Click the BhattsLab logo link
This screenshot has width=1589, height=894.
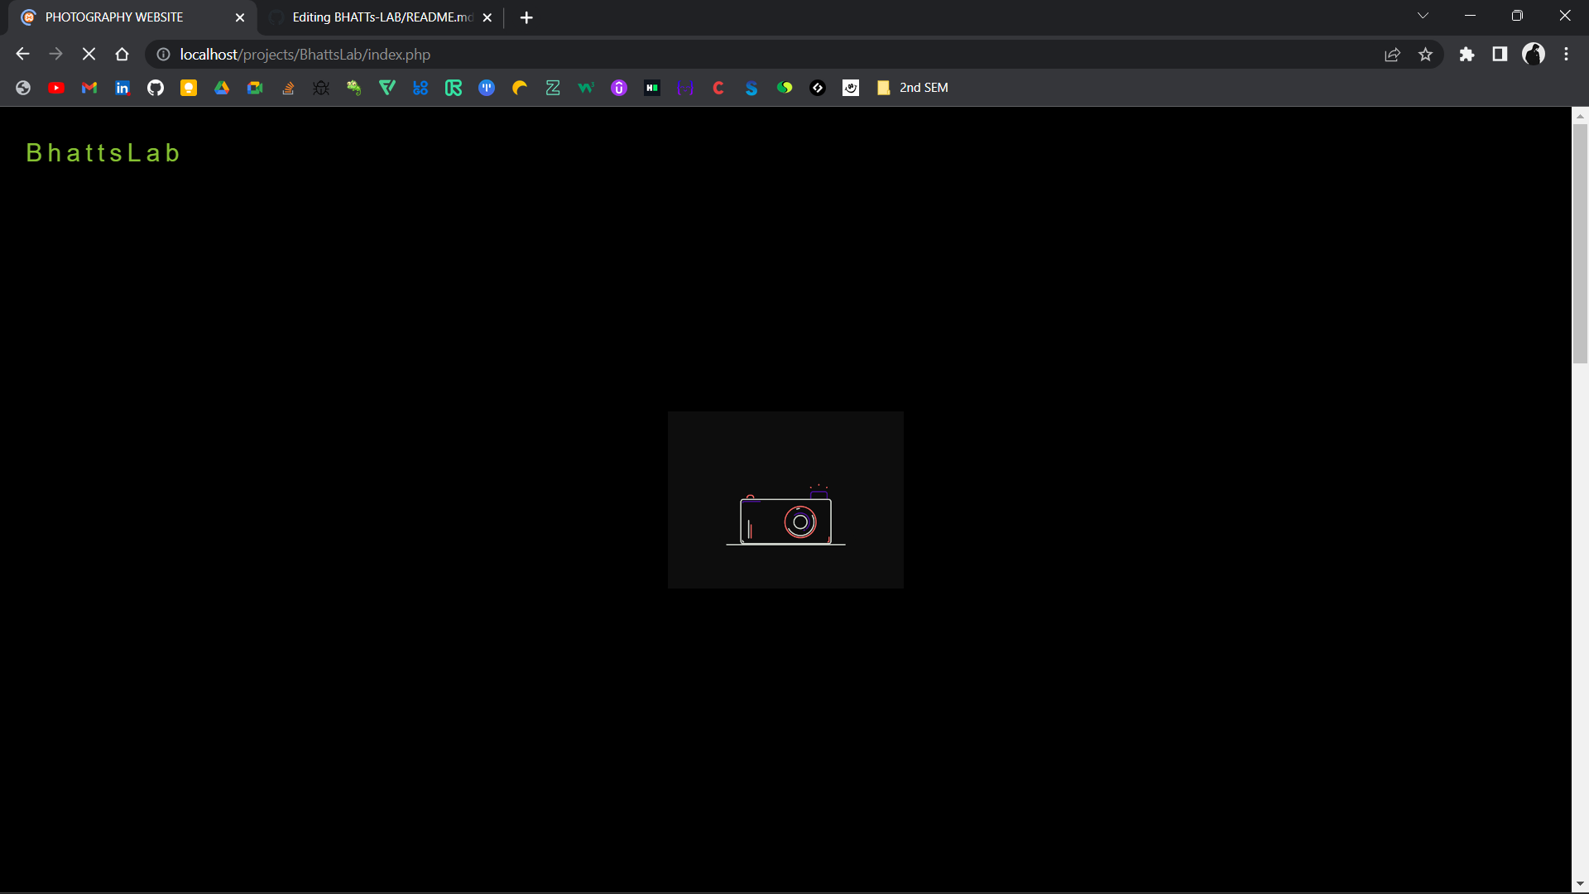click(103, 153)
